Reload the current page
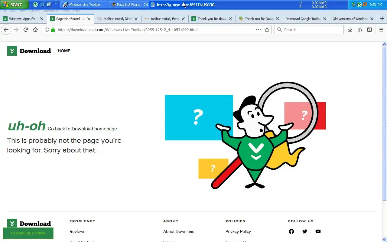The height and width of the screenshot is (242, 387). [x=26, y=30]
